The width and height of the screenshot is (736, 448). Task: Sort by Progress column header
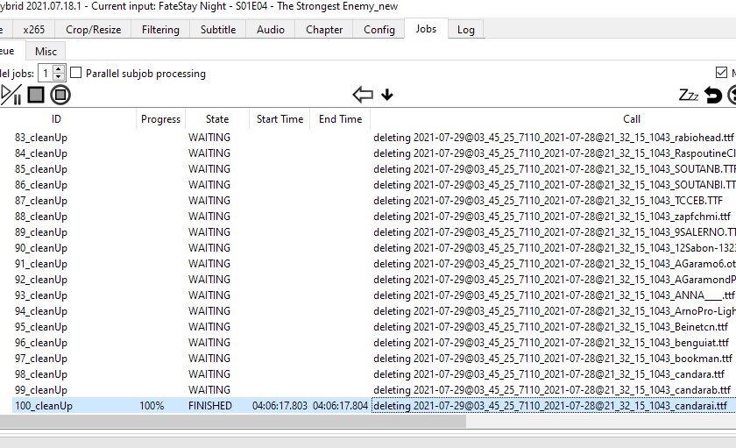click(160, 119)
